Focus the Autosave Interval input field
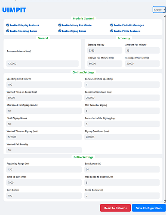 pos(43,64)
